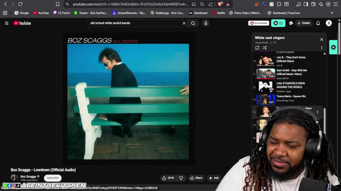Open YouTube notifications bell
The height and width of the screenshot is (191, 341).
(x=318, y=23)
